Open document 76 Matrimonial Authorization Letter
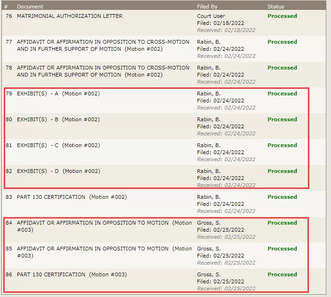 click(70, 16)
